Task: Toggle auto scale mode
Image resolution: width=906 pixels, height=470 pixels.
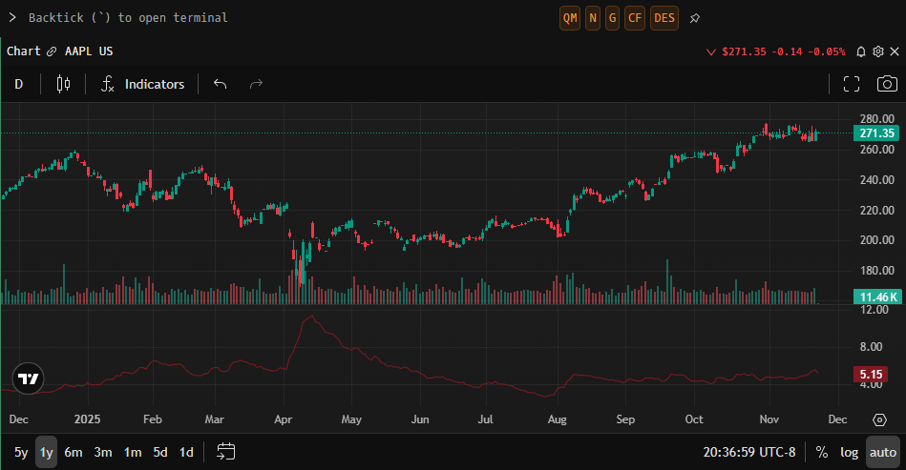Action: pyautogui.click(x=883, y=452)
